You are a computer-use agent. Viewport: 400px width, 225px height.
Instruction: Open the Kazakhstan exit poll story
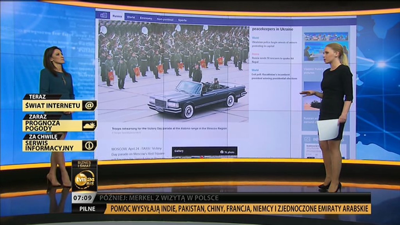274,77
